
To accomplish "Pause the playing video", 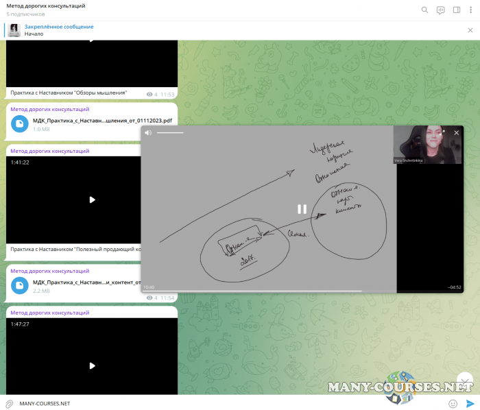I will (302, 209).
